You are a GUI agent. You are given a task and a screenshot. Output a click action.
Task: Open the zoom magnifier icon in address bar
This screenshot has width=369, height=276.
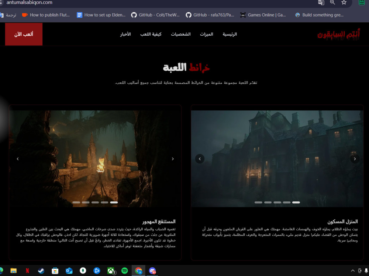[x=332, y=2]
